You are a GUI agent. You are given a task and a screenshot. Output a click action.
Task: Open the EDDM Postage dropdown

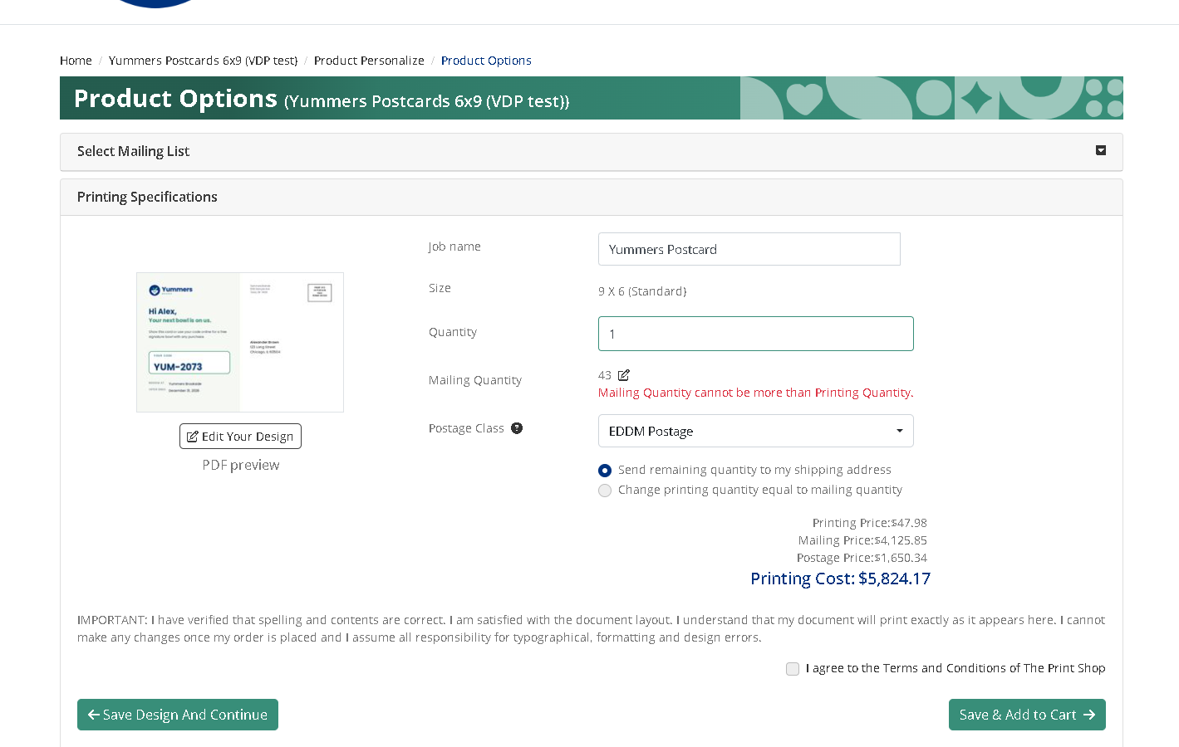756,431
